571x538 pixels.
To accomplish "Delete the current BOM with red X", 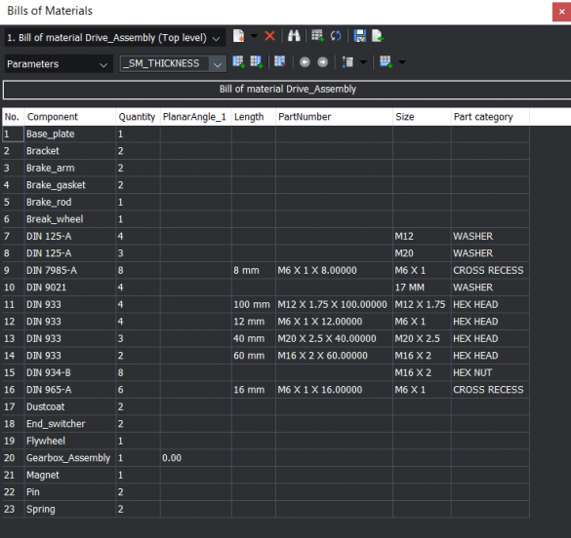I will tap(269, 36).
